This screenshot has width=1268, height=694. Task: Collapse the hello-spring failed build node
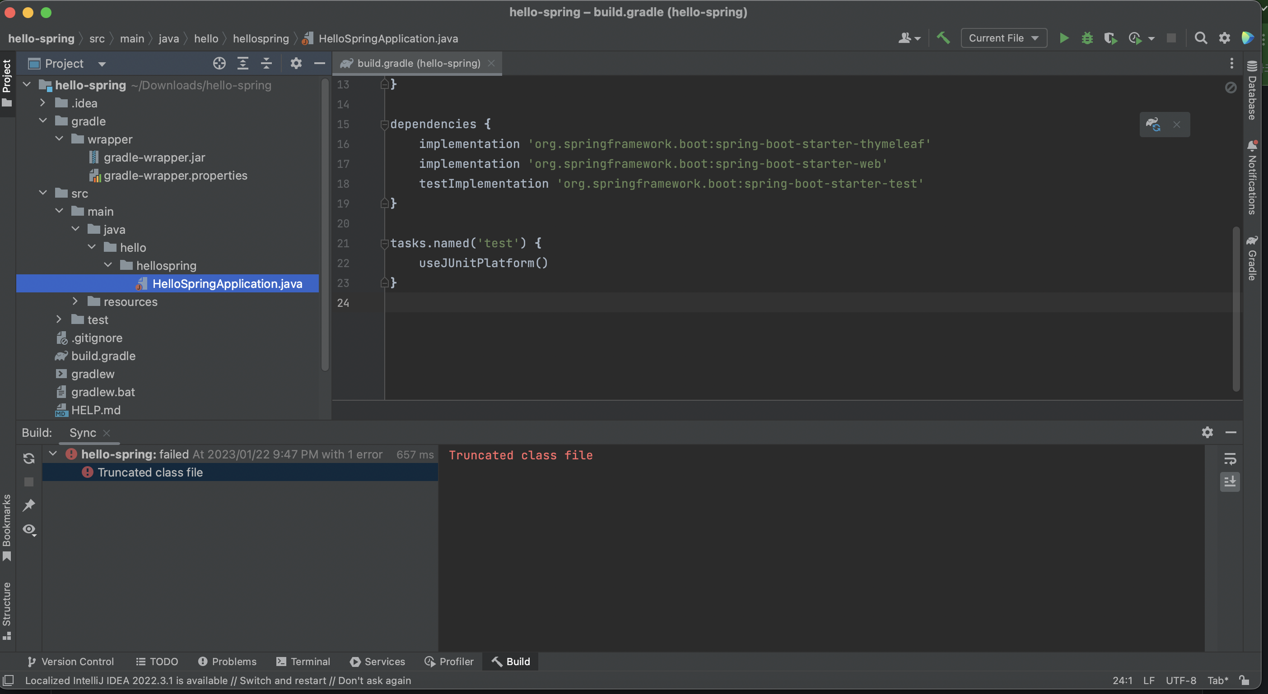coord(53,453)
